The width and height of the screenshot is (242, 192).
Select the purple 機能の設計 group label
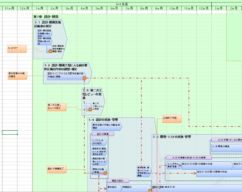point(118,181)
